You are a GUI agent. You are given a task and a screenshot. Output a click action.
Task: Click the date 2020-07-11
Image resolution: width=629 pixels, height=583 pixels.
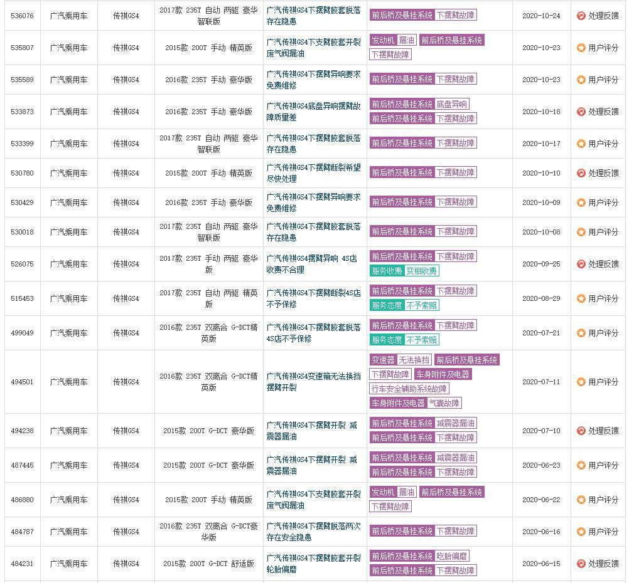point(541,382)
